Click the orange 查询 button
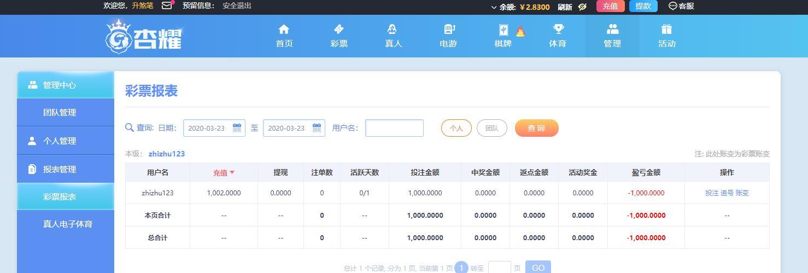Viewport: 808px width, 273px height. (536, 128)
